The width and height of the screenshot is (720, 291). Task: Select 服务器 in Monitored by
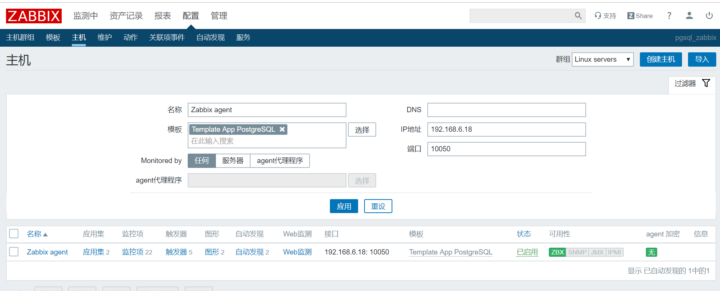[233, 161]
